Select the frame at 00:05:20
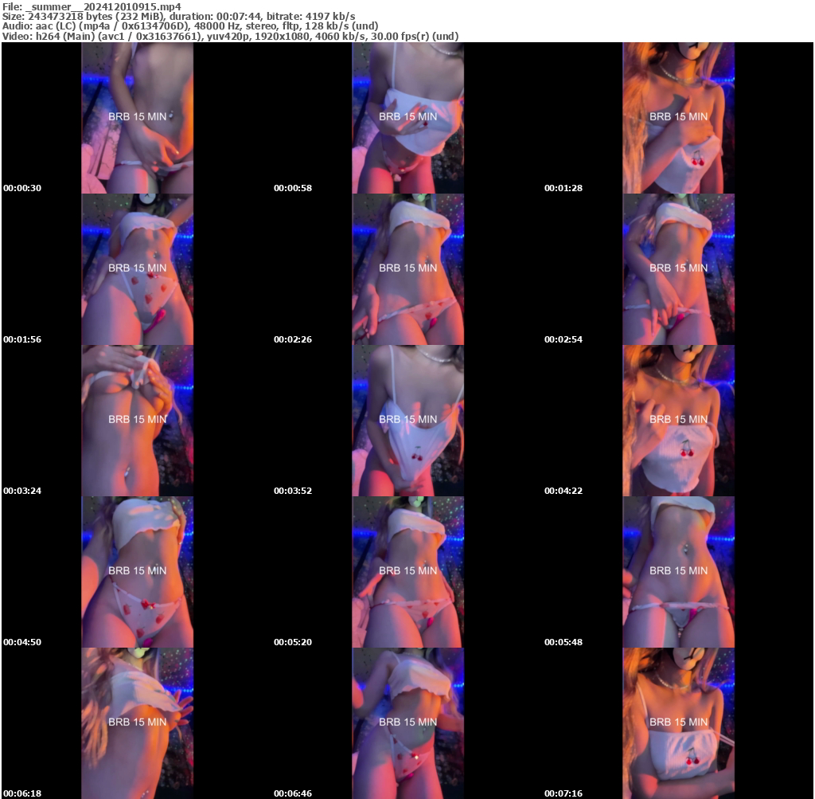815x799 pixels. [x=407, y=572]
